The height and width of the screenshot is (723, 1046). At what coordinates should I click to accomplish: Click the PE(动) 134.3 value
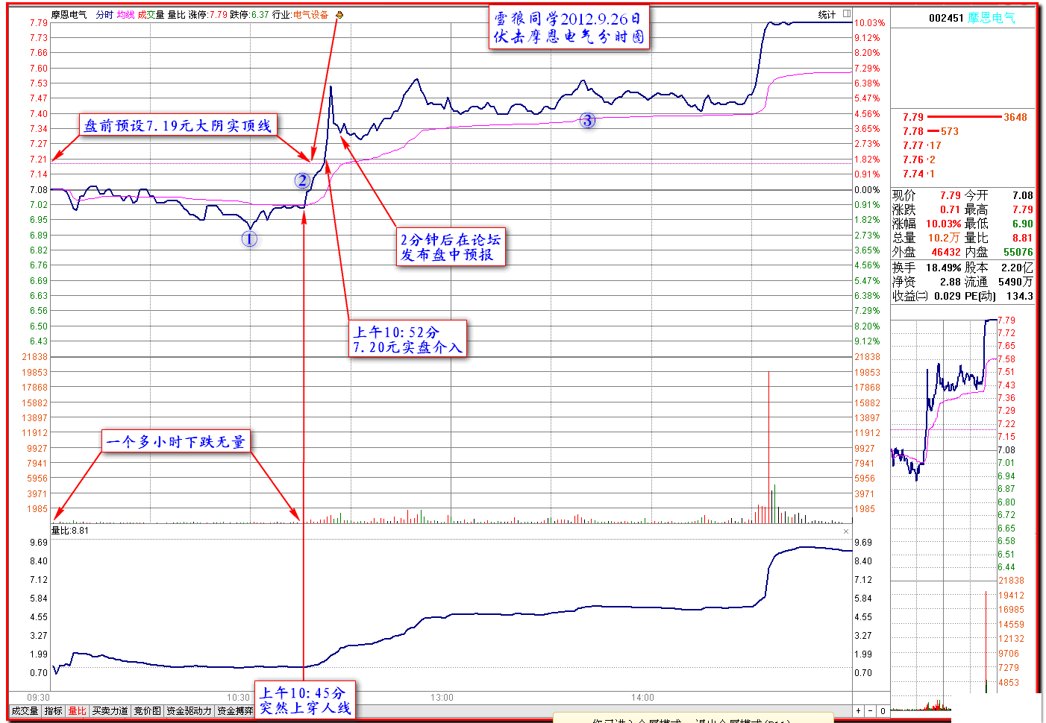click(x=1020, y=296)
